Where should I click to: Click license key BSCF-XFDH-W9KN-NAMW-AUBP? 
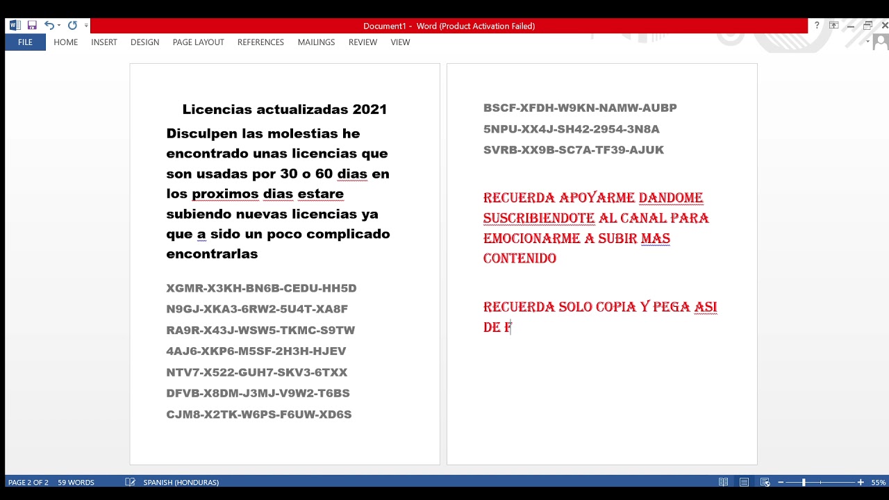coord(580,108)
